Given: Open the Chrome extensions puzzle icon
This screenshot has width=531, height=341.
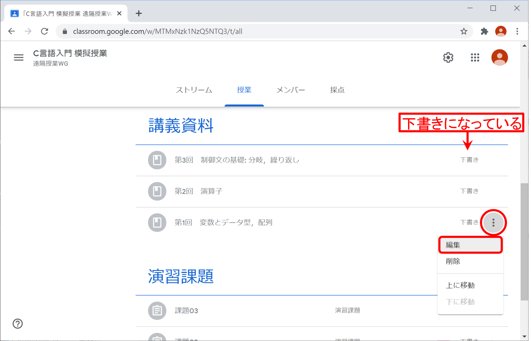Looking at the screenshot, I should coord(484,31).
